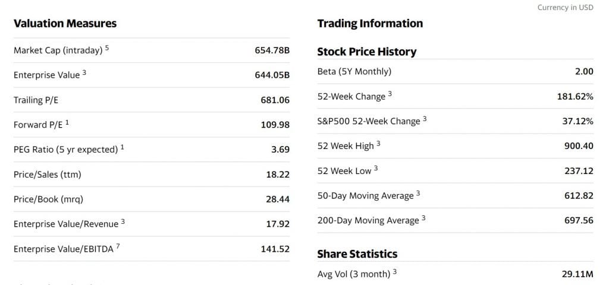Click the S&P500 52-Week Change label

[x=369, y=121]
